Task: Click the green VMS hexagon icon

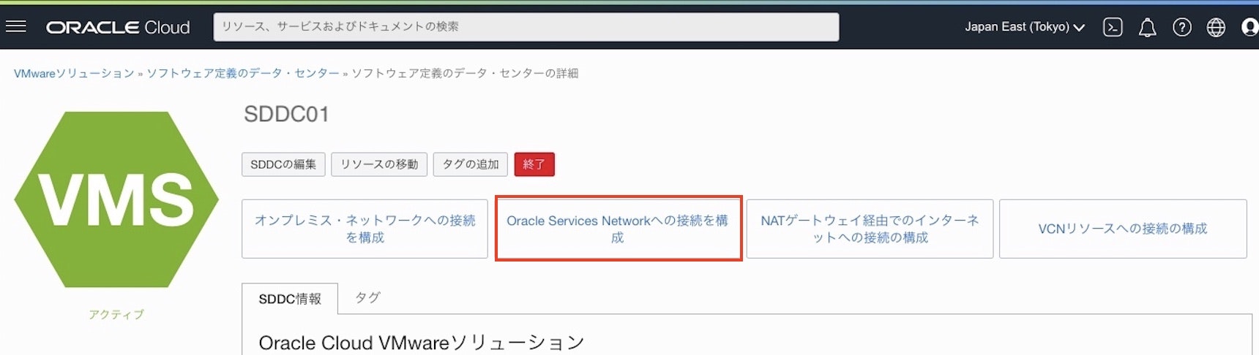Action: (x=116, y=199)
